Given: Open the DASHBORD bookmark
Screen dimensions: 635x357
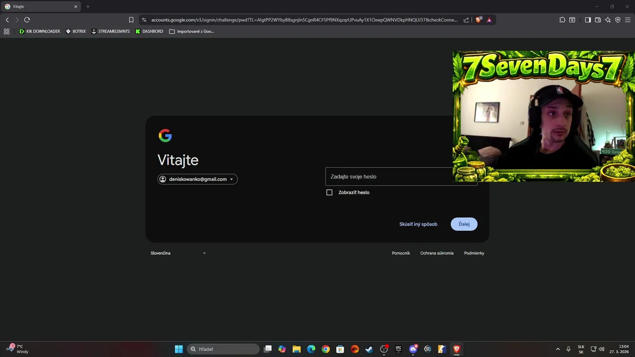Looking at the screenshot, I should pyautogui.click(x=149, y=31).
